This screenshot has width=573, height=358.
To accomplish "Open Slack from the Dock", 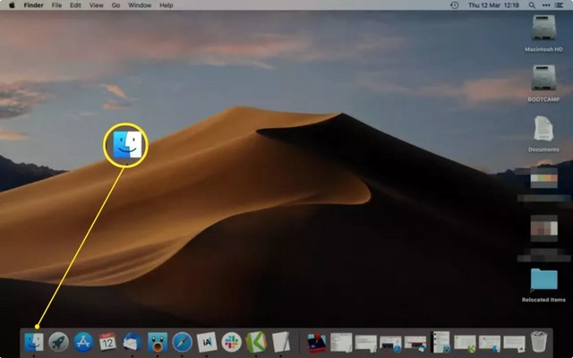I will click(x=232, y=342).
